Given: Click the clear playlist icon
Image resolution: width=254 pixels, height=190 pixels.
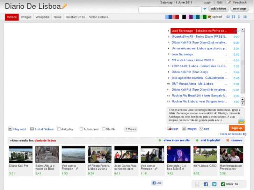Looking at the screenshot, I should point(169,129).
